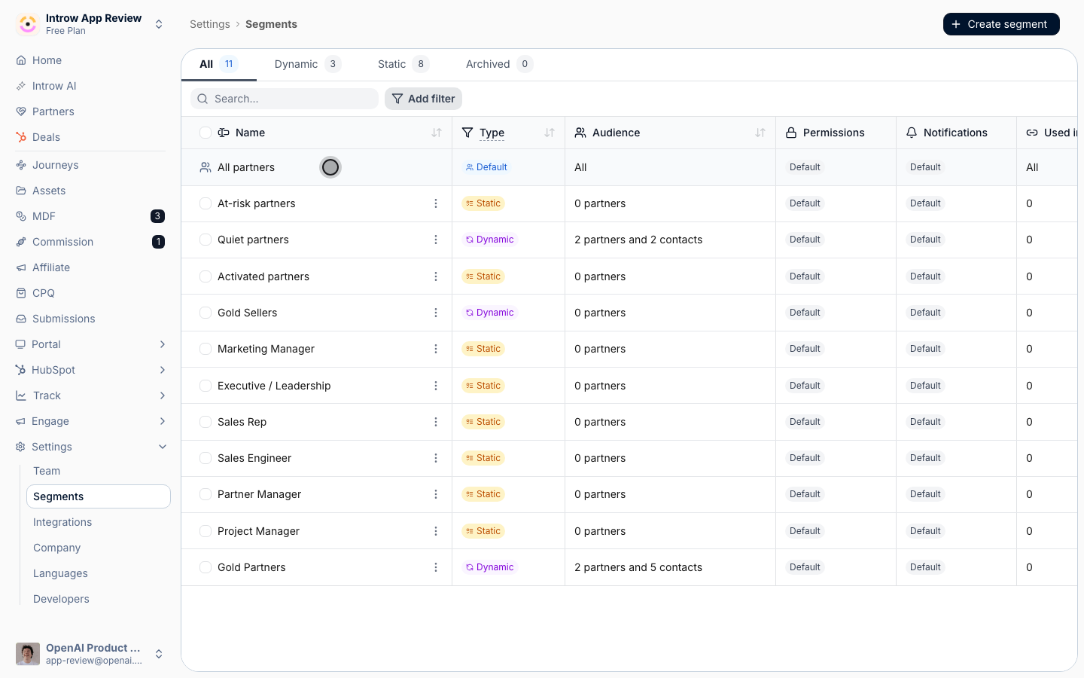Toggle the select-all checkbox in the header
Image resolution: width=1084 pixels, height=678 pixels.
tap(206, 133)
